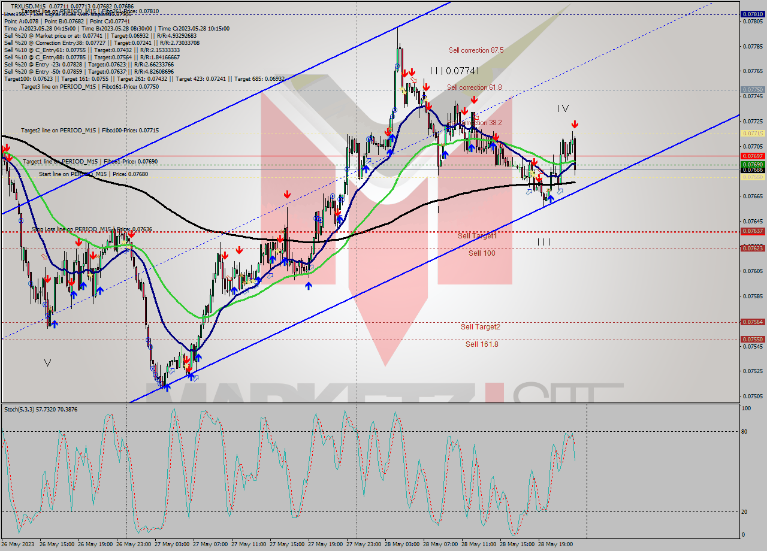Click the 0.07564 red price tag
This screenshot has width=767, height=551.
(x=753, y=322)
